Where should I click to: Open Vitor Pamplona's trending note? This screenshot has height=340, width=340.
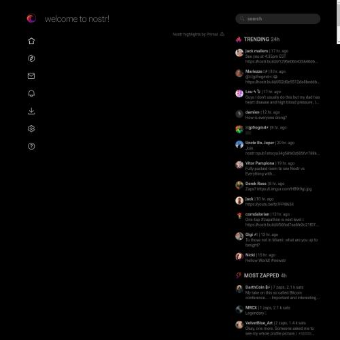[x=277, y=169]
